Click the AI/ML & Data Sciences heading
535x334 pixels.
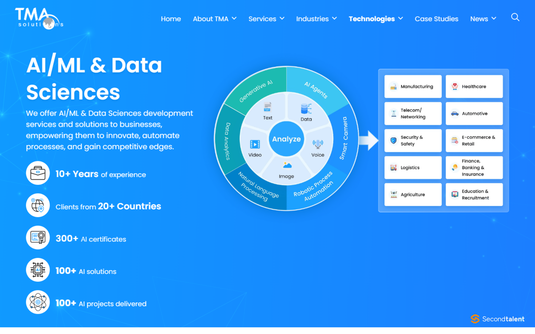pos(94,78)
